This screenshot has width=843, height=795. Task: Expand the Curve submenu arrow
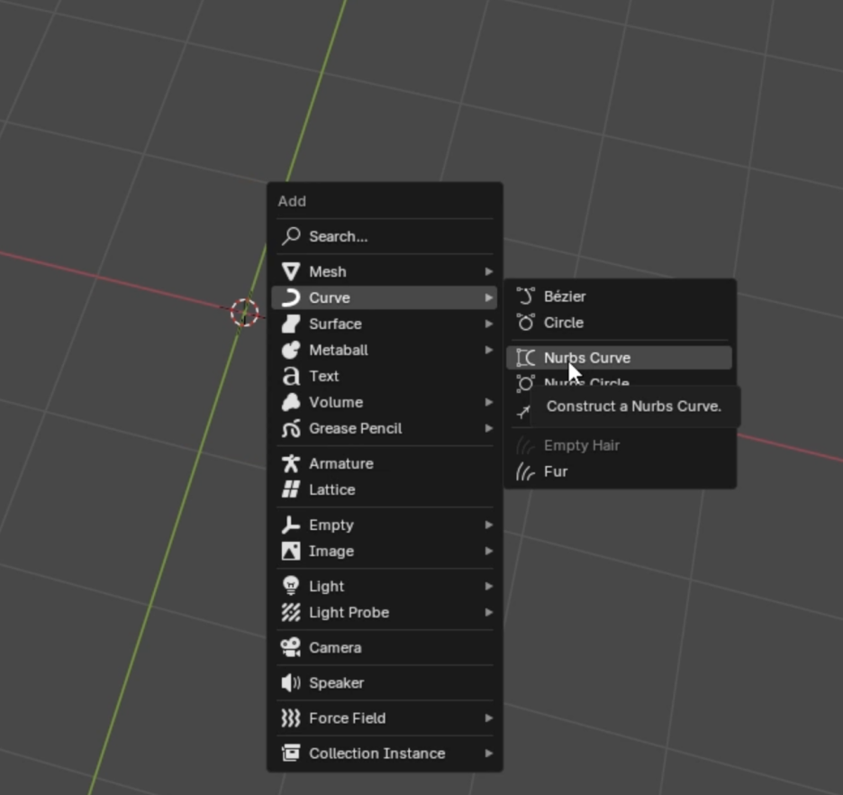point(489,297)
